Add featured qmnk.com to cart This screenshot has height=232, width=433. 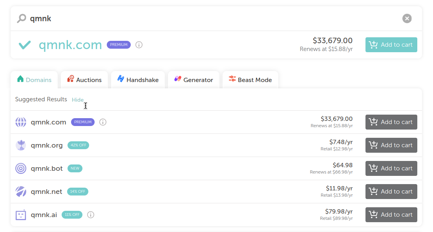(x=391, y=45)
